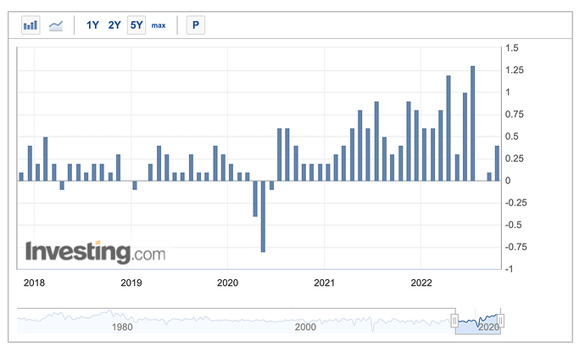
Task: Click the navigator area near 1980
Action: [121, 322]
